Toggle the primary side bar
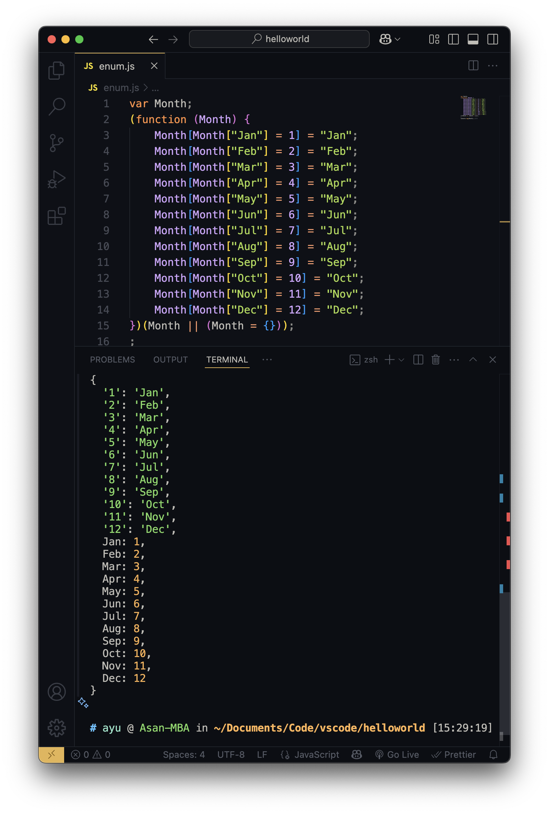 [453, 39]
